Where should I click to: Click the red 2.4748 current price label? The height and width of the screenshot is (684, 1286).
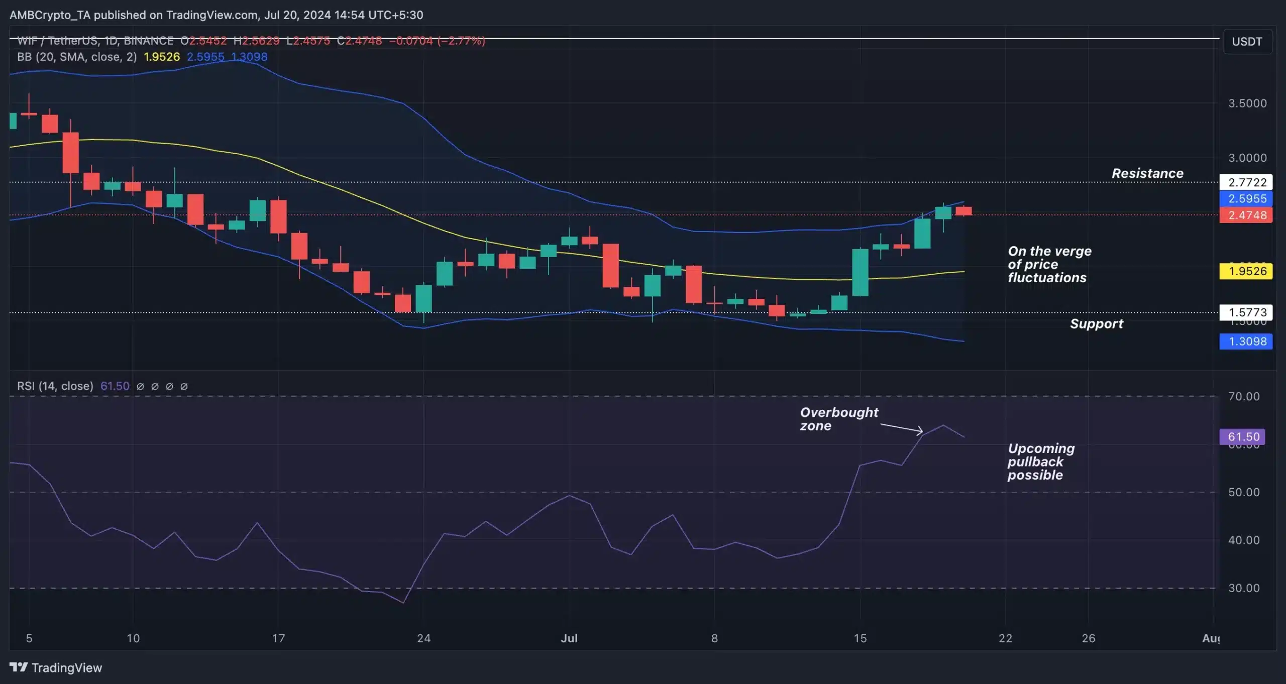point(1246,215)
